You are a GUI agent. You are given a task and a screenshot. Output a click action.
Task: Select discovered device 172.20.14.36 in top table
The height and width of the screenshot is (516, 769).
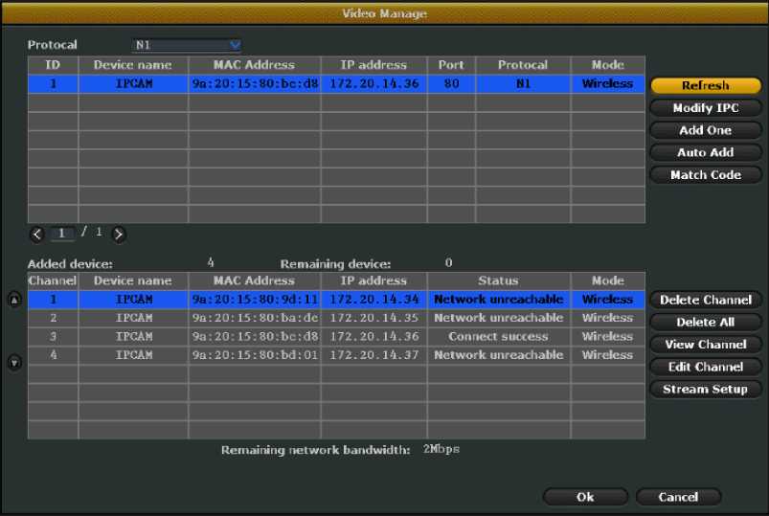pos(335,84)
